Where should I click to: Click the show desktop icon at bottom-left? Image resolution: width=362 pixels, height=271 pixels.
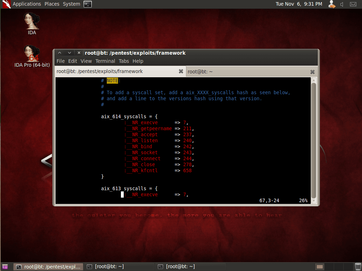pos(5,267)
